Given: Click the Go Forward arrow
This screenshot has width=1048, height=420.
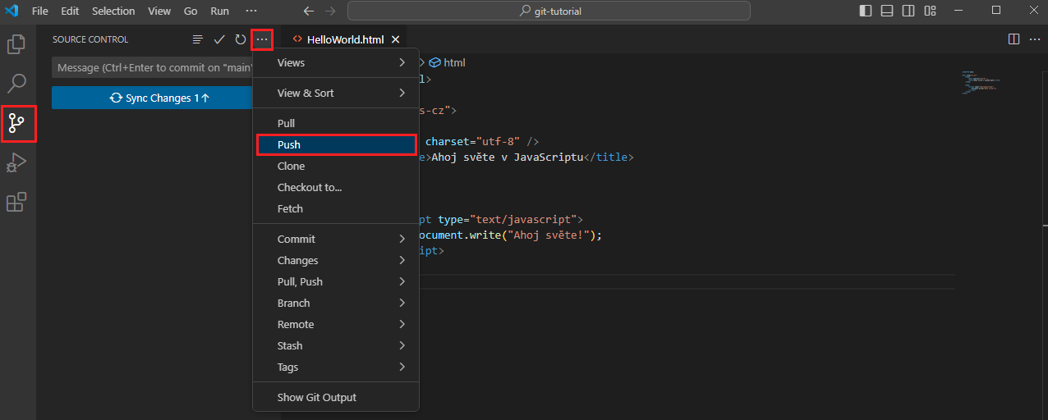Looking at the screenshot, I should 330,11.
